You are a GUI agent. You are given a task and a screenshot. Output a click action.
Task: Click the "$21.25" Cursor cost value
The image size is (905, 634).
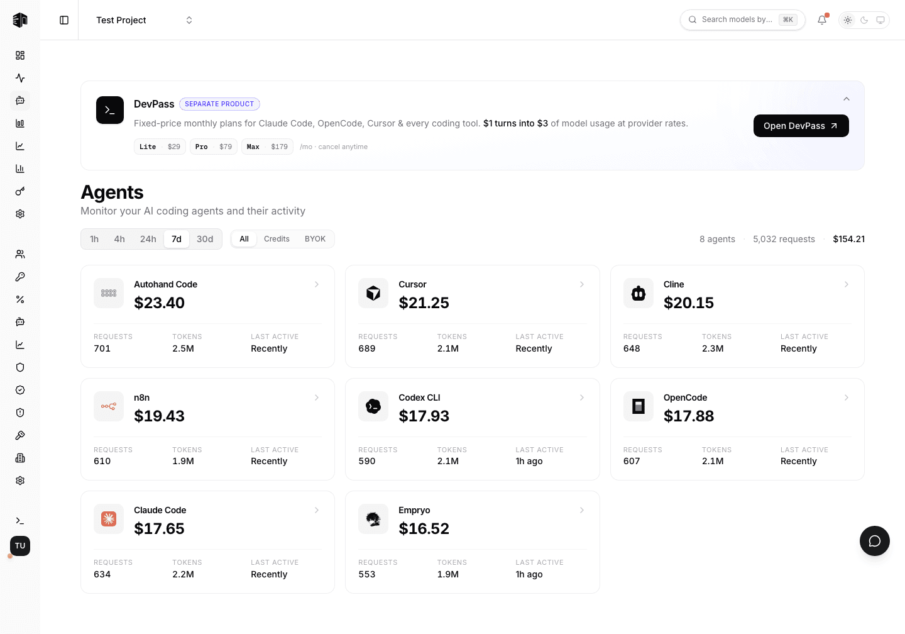tap(424, 303)
